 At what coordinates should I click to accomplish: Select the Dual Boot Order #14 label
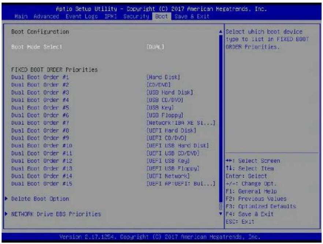coord(42,176)
